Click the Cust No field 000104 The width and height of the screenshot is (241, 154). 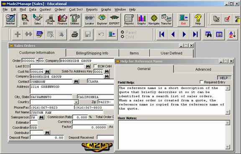37,72
